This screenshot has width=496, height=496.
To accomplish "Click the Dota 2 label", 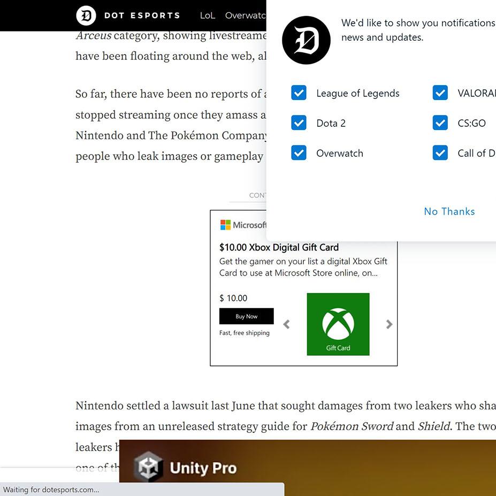I will click(x=331, y=123).
